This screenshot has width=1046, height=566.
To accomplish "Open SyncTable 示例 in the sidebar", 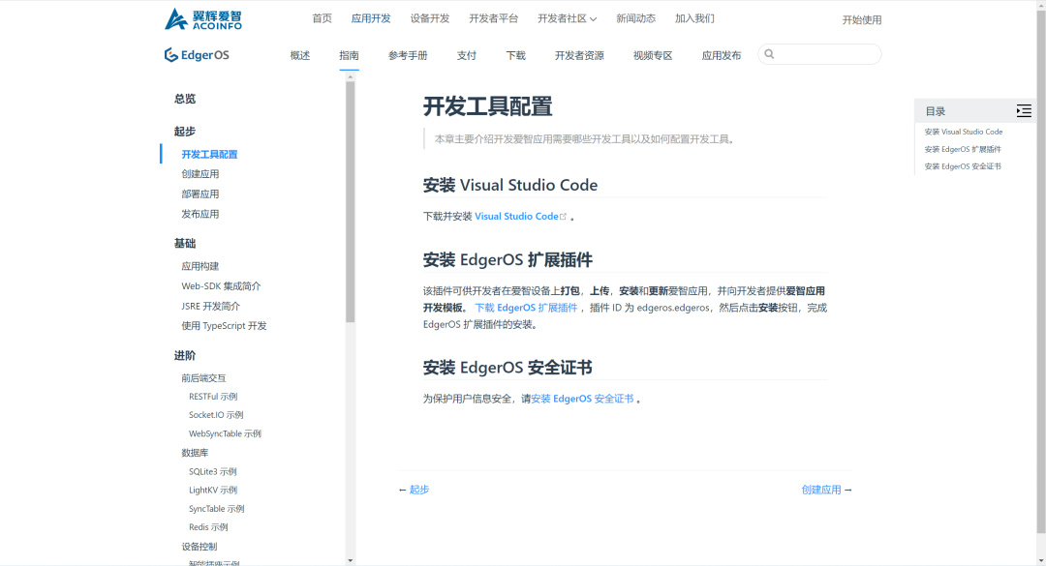I will (x=217, y=509).
